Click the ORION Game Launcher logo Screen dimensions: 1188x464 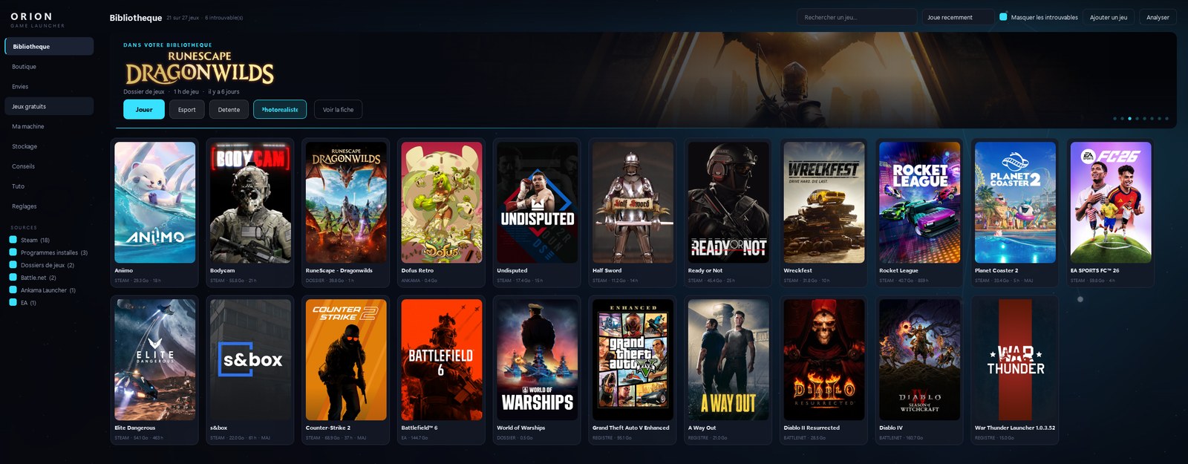(37, 20)
